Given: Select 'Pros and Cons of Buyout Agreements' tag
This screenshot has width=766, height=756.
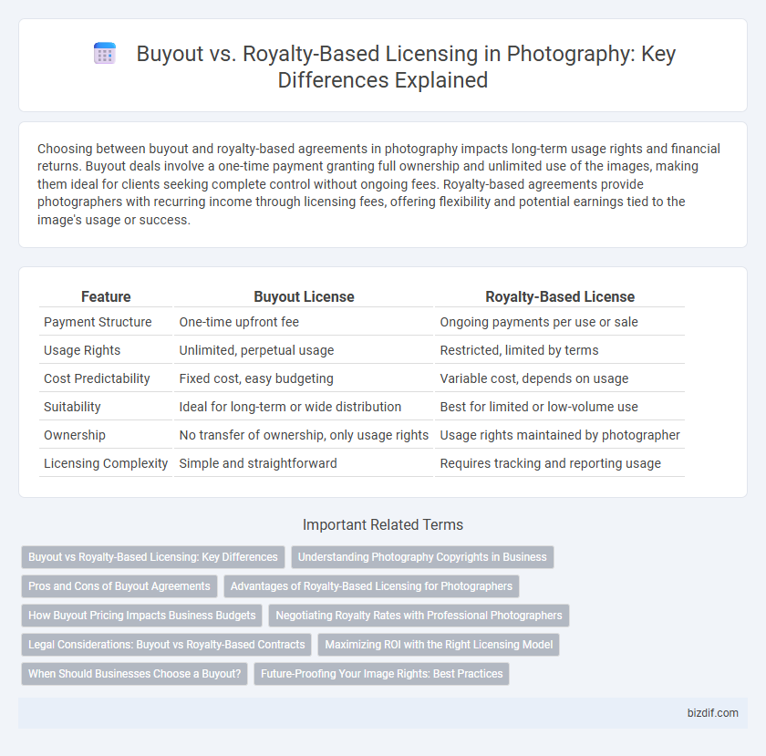Looking at the screenshot, I should click(119, 586).
